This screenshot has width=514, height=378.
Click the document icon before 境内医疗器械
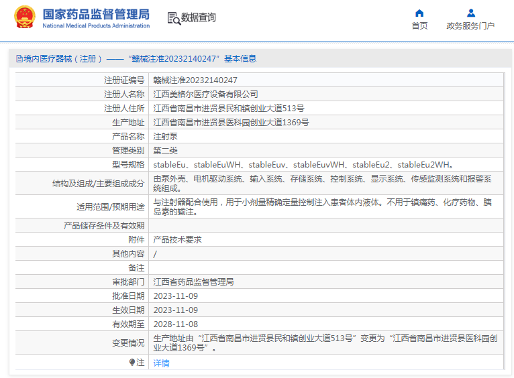[x=19, y=59]
